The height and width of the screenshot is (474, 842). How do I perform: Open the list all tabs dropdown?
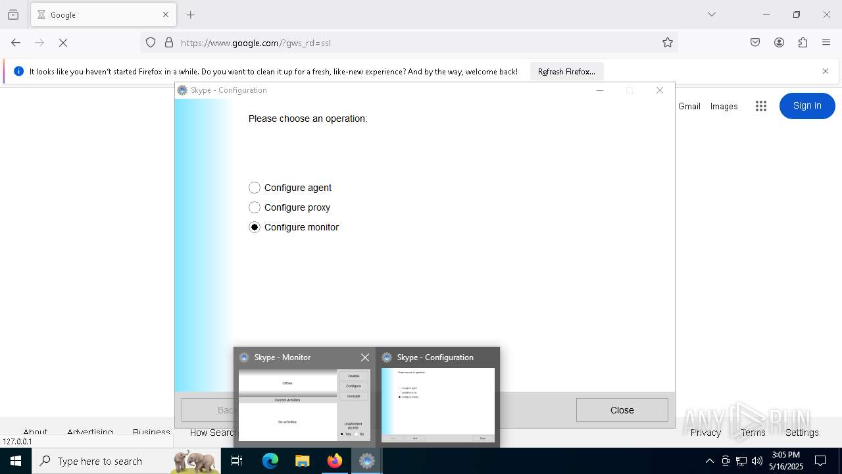pos(712,14)
